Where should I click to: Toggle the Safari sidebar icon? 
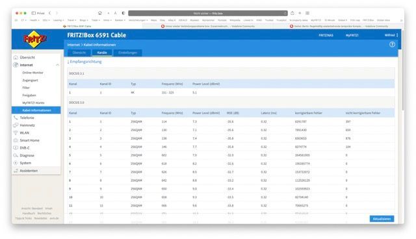pos(33,13)
